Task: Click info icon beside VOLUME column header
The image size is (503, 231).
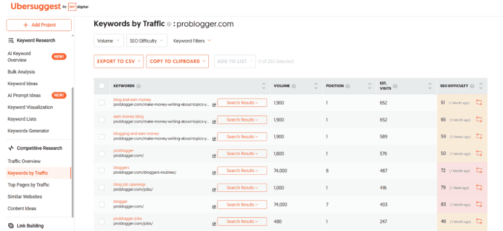Action: pos(294,86)
